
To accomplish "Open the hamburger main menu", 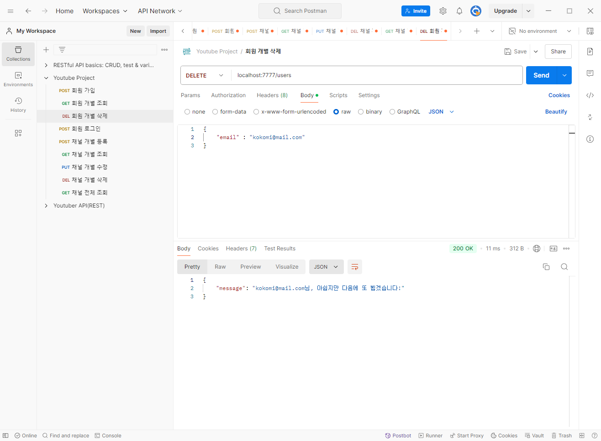I will (x=11, y=11).
